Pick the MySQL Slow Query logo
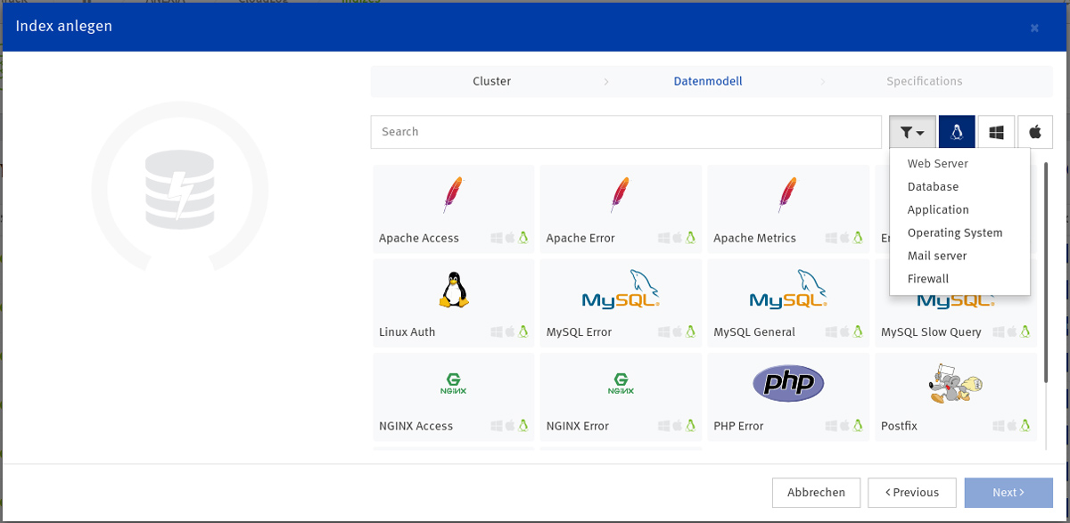This screenshot has width=1070, height=523. [955, 302]
